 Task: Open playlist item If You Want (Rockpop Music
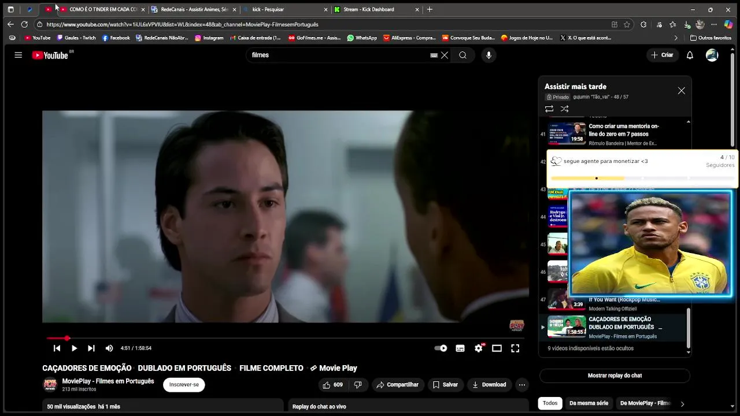point(624,300)
